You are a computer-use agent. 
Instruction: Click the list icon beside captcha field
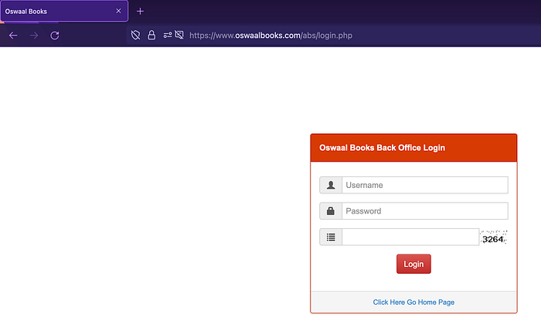(331, 237)
